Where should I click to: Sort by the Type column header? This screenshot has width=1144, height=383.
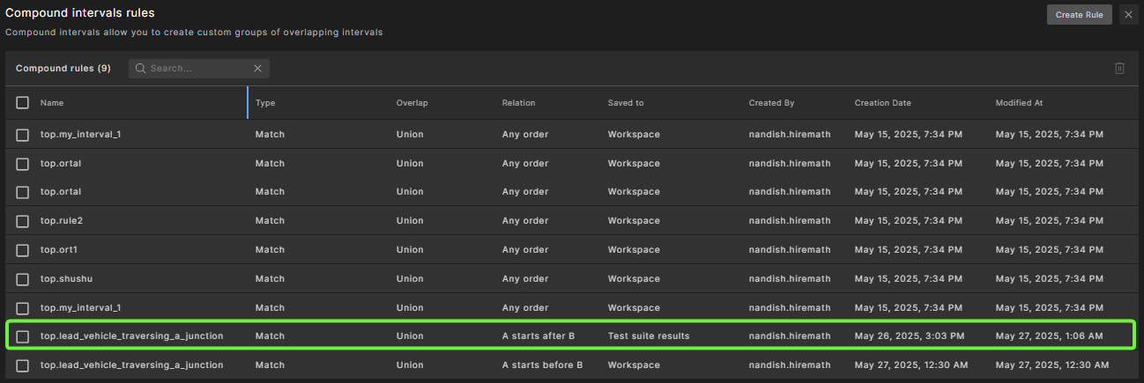(x=265, y=103)
